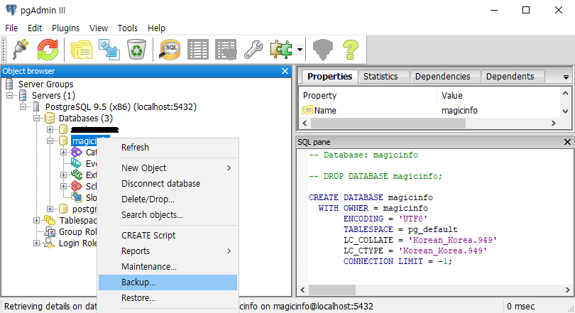Choose Refresh in the context menu
The width and height of the screenshot is (575, 313).
click(168, 148)
